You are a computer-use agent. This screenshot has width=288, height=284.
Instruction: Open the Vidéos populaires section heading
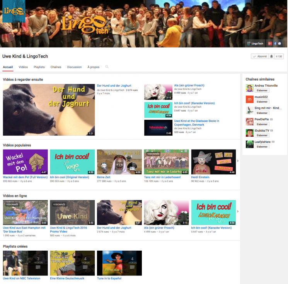[17, 145]
